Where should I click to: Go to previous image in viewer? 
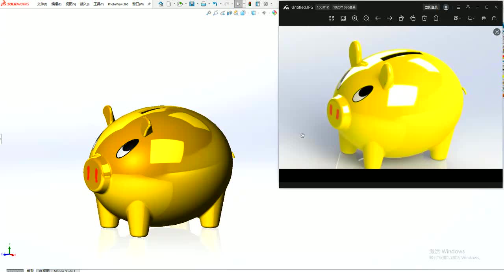378,18
